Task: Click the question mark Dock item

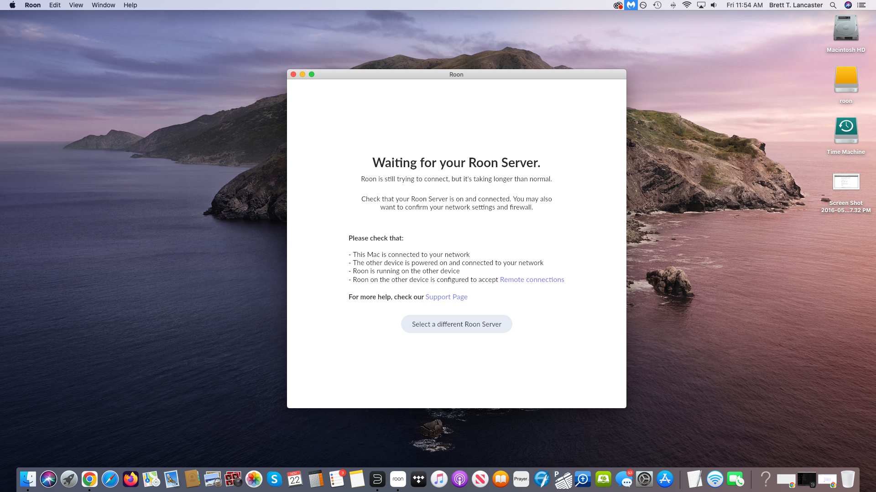Action: tap(766, 479)
